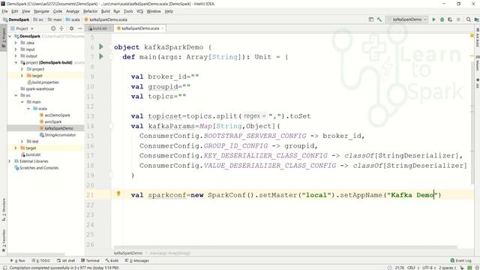Run gutter icon beside object kafkaSparkDemo
The image size is (480, 270).
pos(101,46)
